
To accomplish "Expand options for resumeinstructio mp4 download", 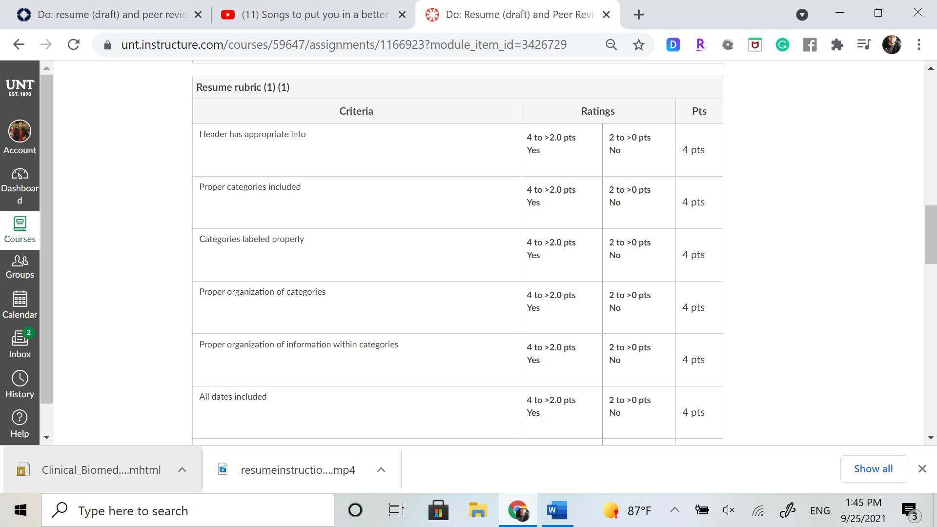I will (x=381, y=469).
